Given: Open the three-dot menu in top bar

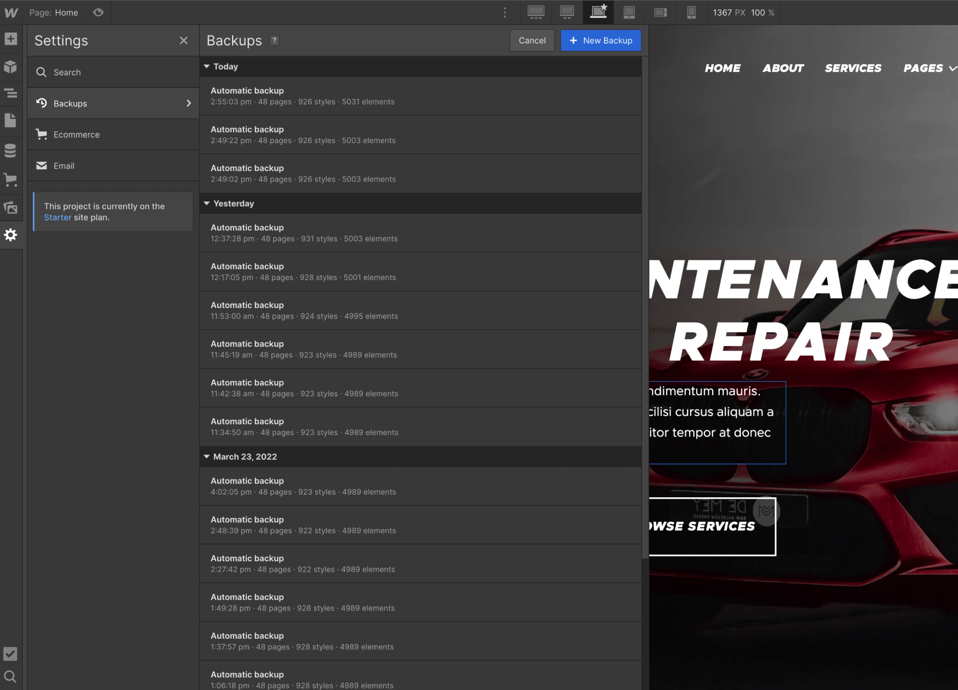Looking at the screenshot, I should [x=505, y=12].
